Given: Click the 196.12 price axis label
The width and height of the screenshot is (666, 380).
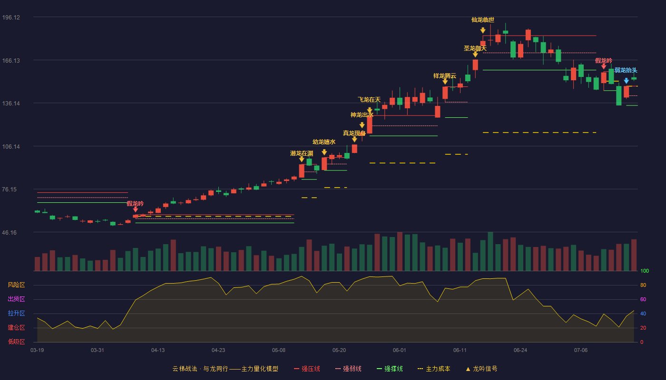Looking at the screenshot, I should point(11,18).
